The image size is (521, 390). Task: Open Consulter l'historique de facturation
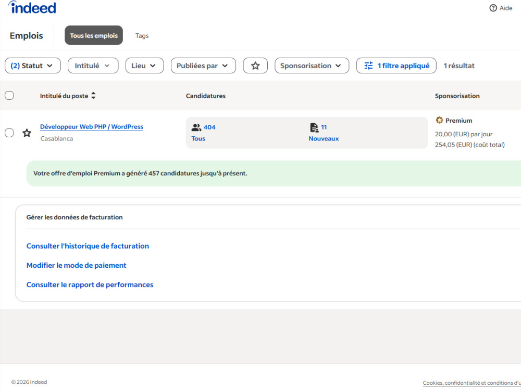tap(88, 246)
